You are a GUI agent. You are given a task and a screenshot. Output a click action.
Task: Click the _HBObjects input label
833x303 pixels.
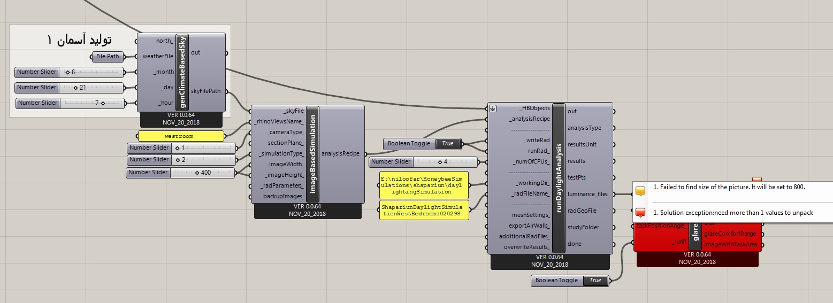534,108
